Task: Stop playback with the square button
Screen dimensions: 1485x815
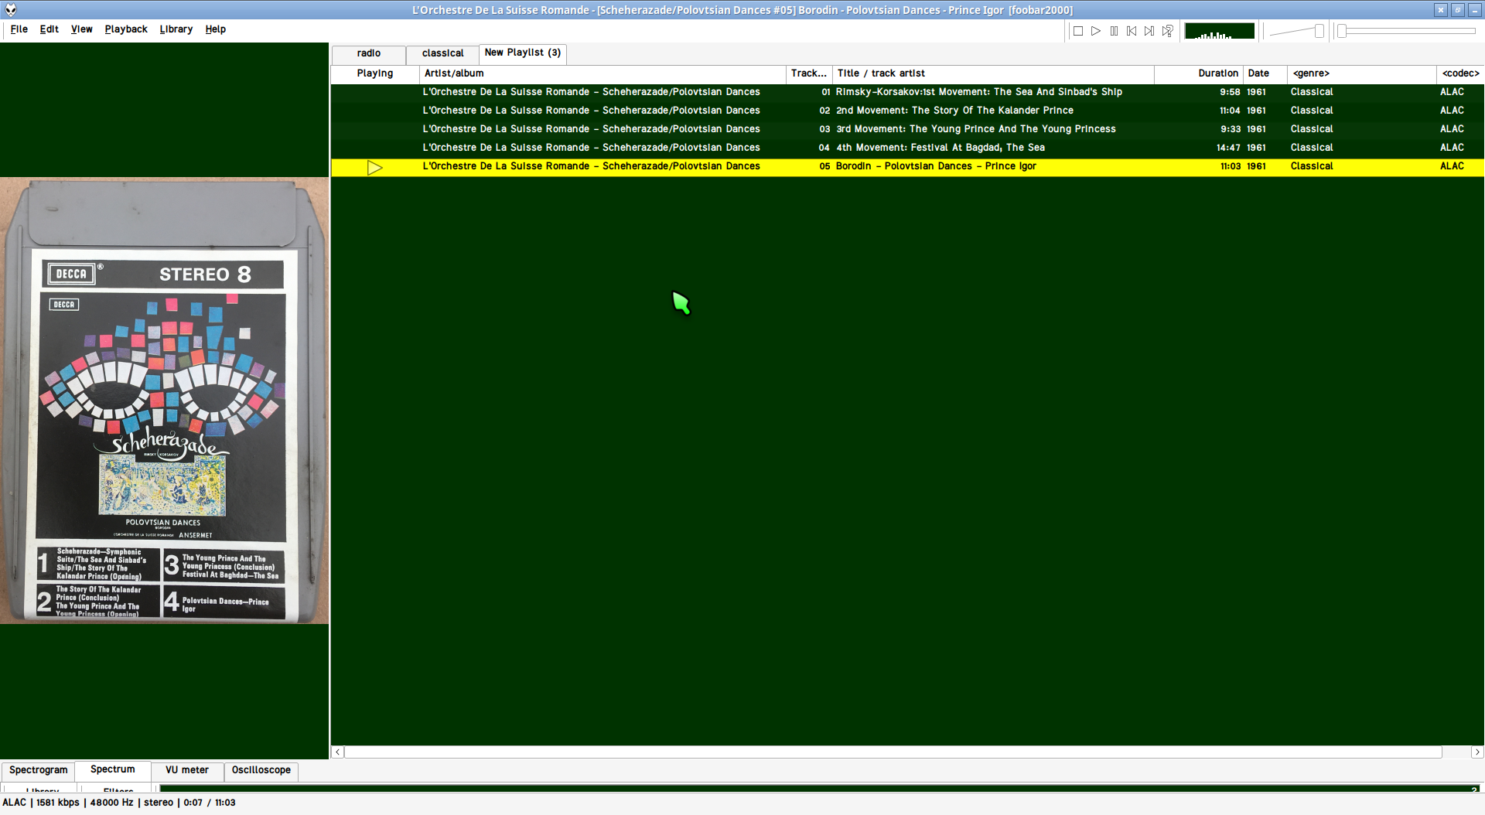Action: coord(1078,31)
